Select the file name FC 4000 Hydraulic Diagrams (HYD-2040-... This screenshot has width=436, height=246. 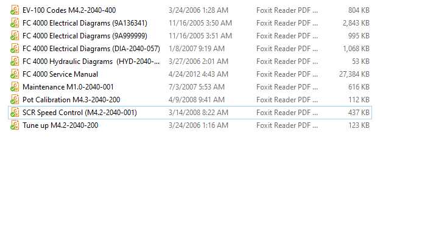pos(91,61)
